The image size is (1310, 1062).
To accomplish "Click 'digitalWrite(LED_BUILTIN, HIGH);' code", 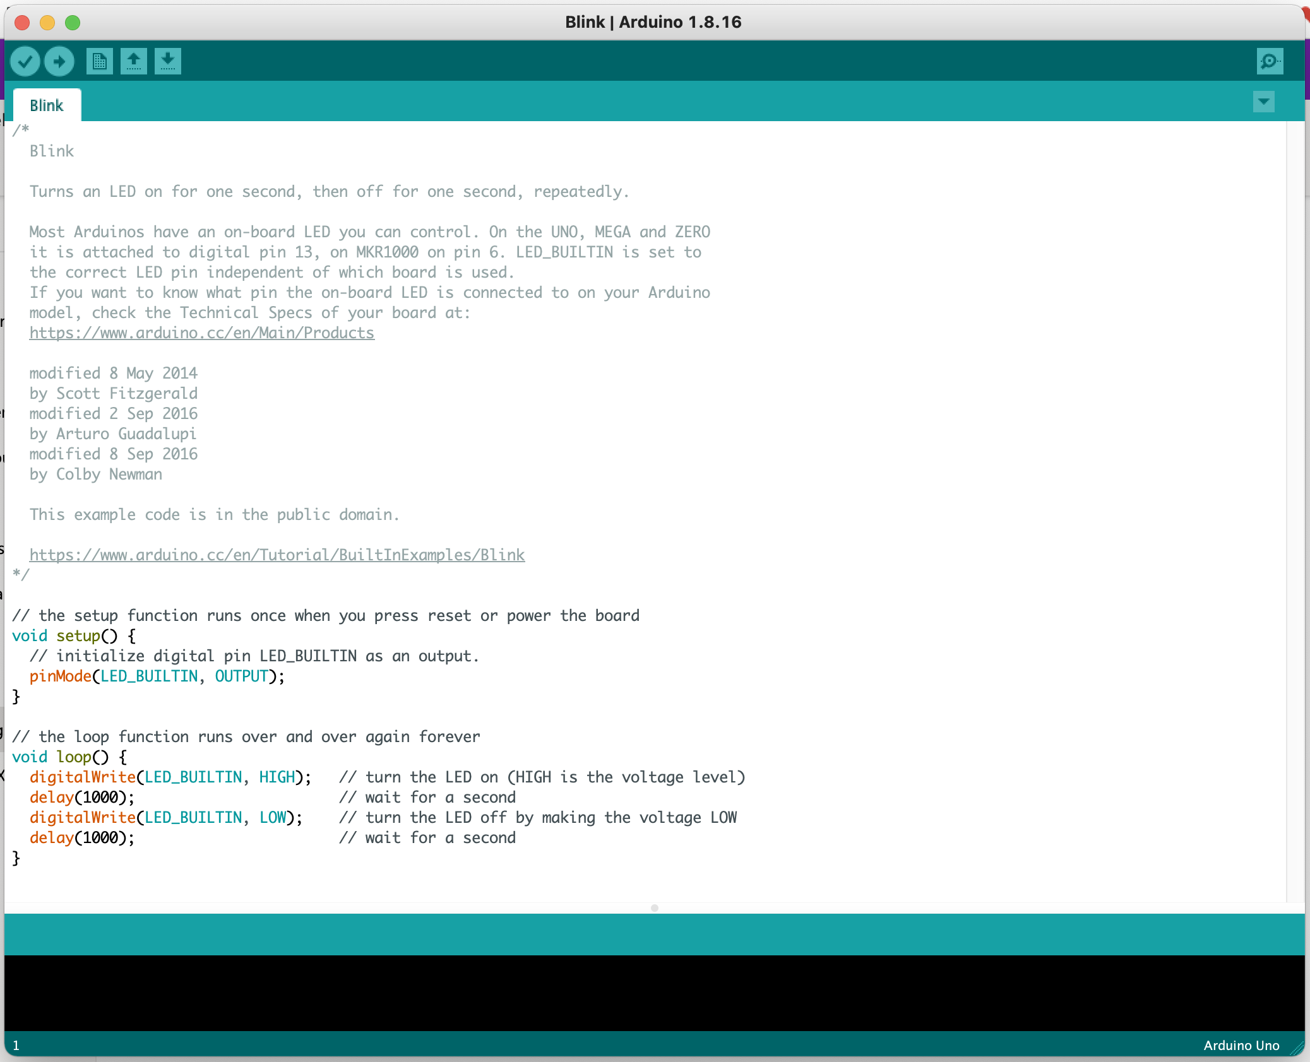I will point(170,777).
